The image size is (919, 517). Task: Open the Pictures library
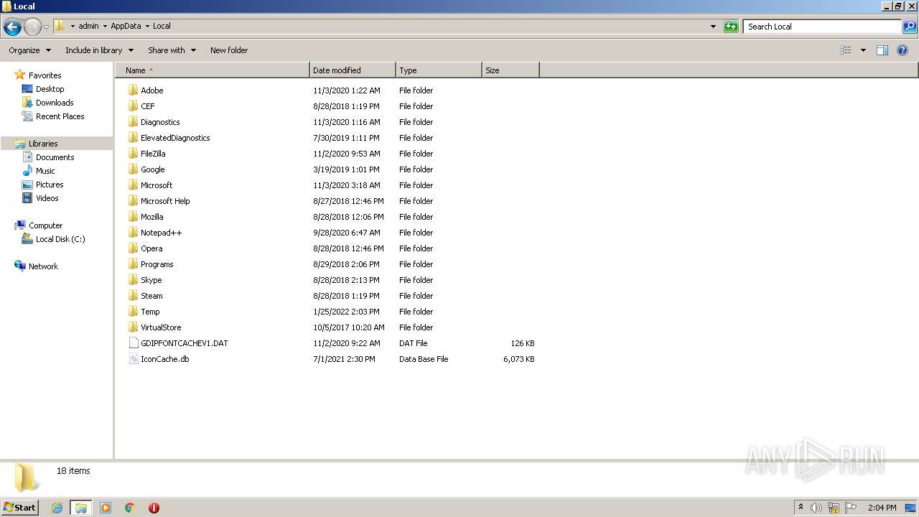coord(50,185)
